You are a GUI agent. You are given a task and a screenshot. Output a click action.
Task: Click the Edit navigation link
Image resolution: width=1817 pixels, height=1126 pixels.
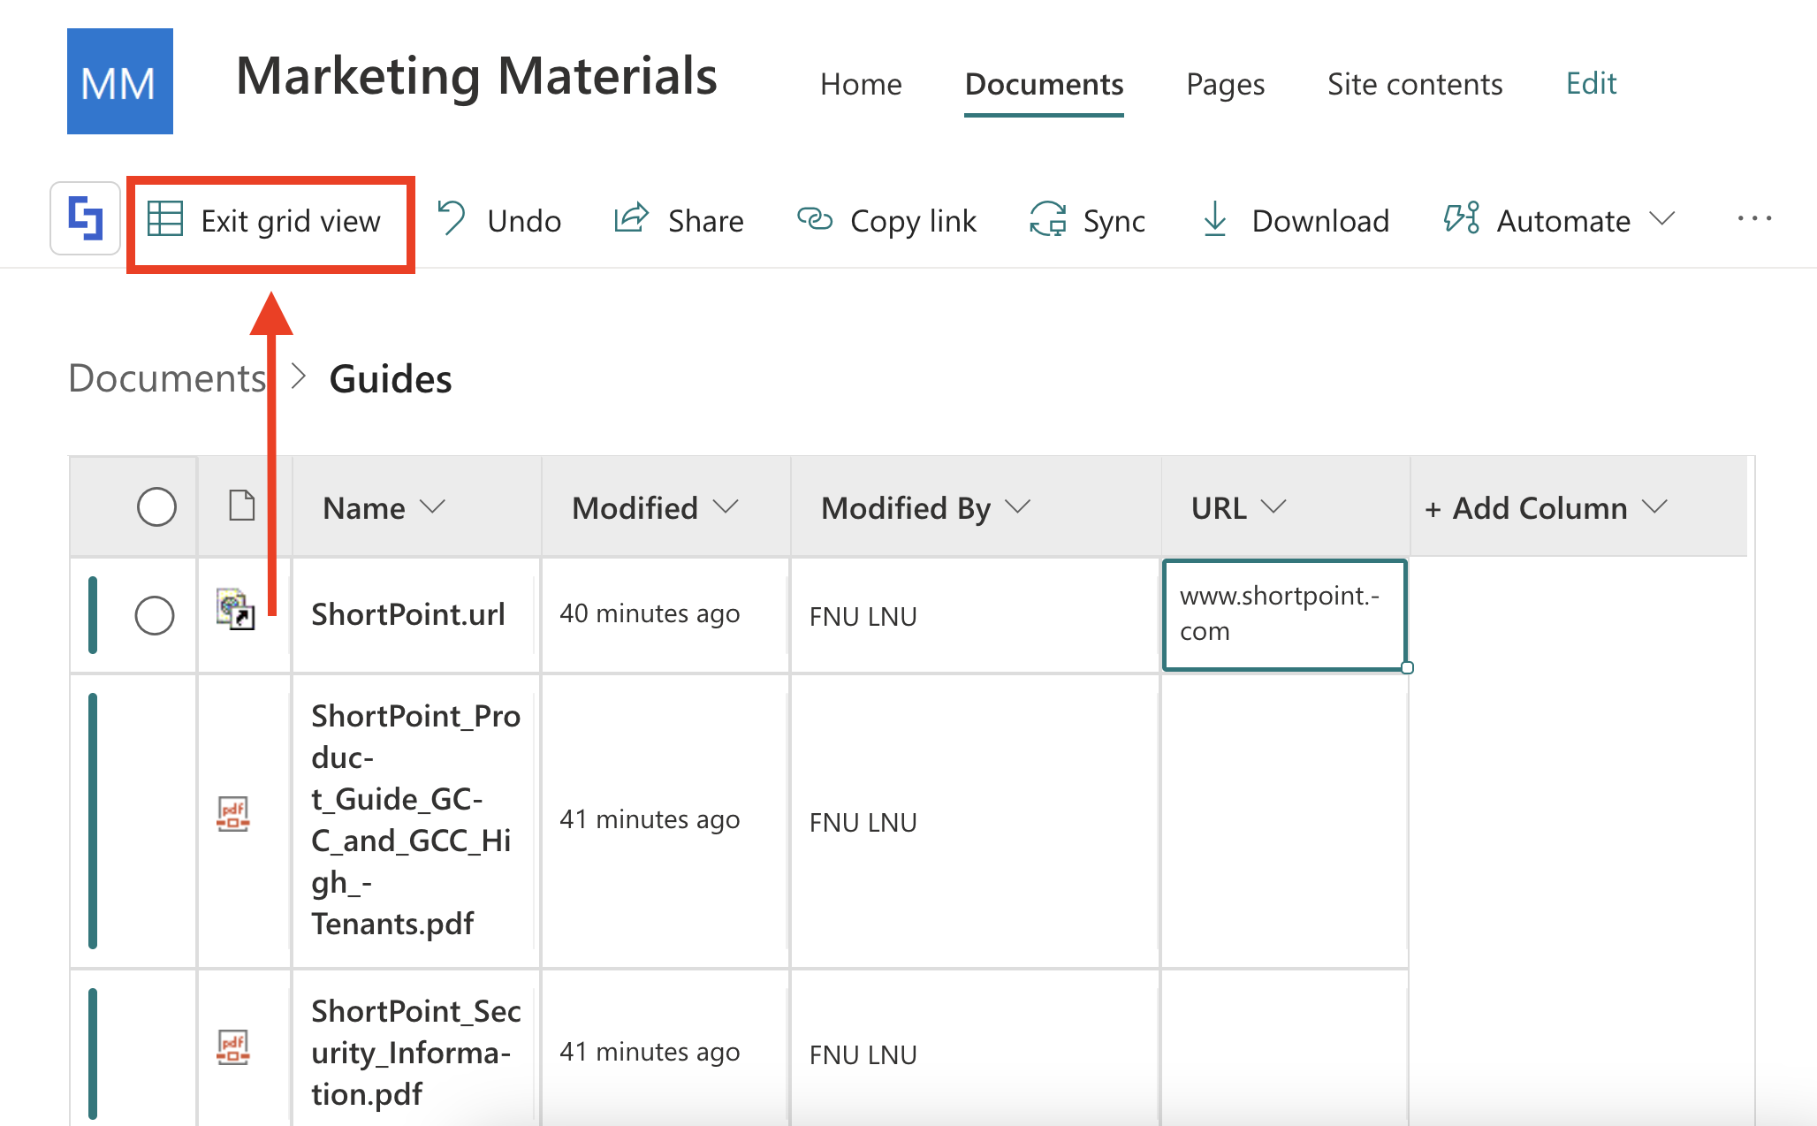[x=1591, y=83]
